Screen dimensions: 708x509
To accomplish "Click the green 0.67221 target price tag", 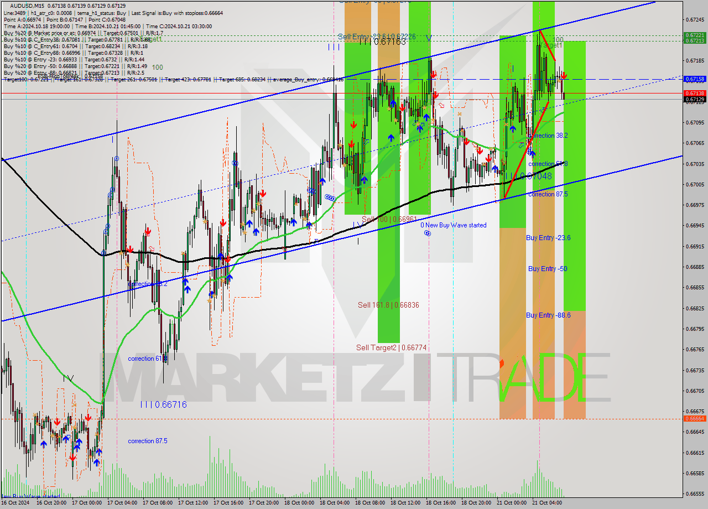I will pyautogui.click(x=694, y=35).
